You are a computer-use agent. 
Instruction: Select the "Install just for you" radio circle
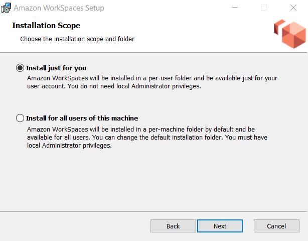tap(20, 68)
